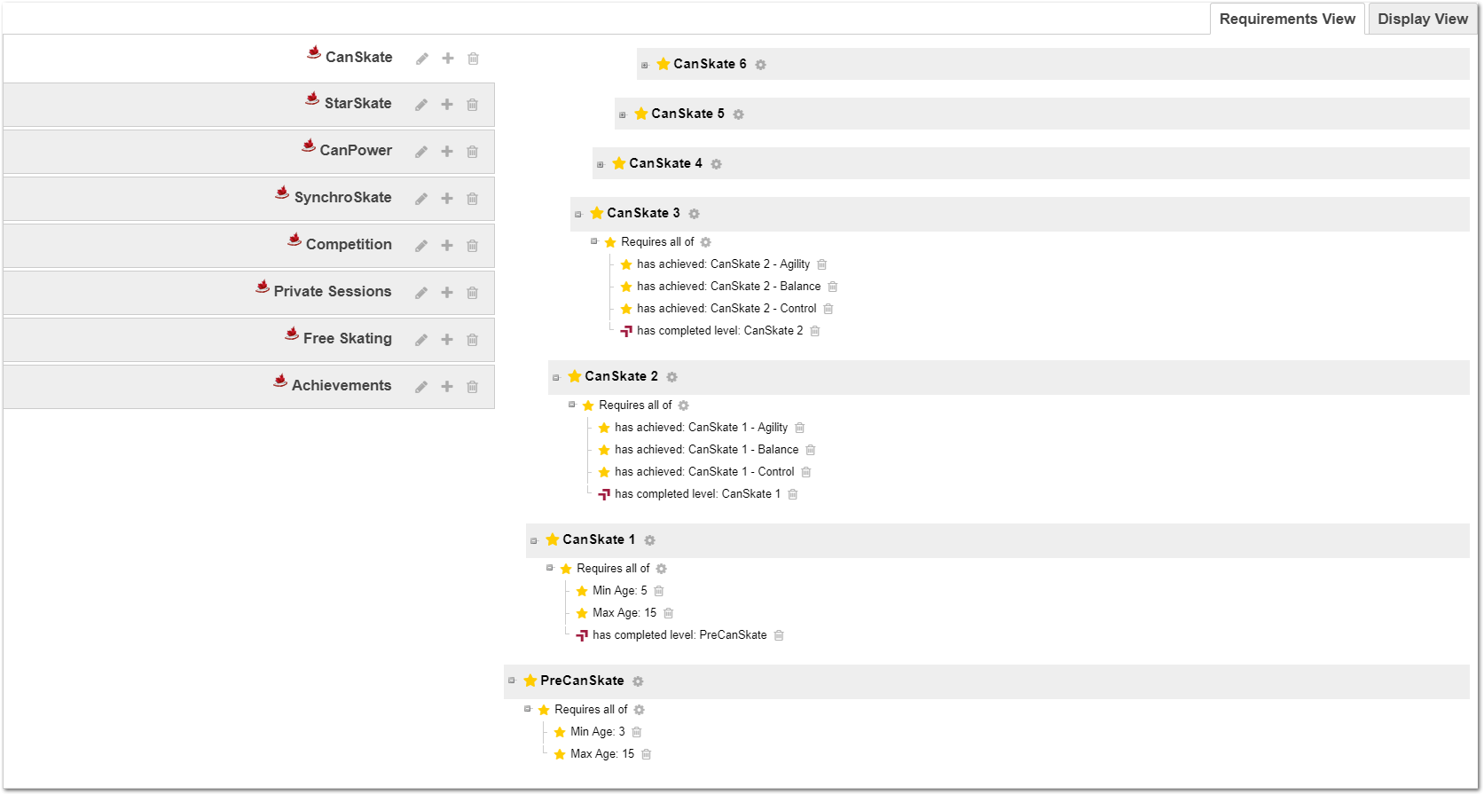Click the plus icon beside StarSkate
The width and height of the screenshot is (1484, 795).
(447, 105)
